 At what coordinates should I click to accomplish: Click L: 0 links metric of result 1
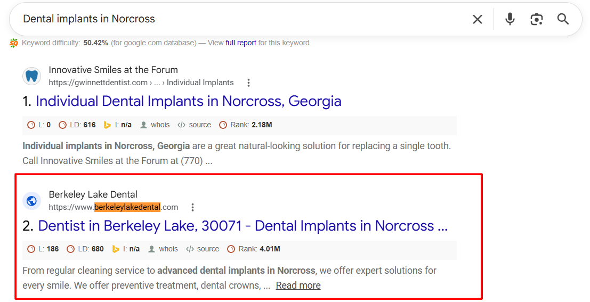click(39, 125)
